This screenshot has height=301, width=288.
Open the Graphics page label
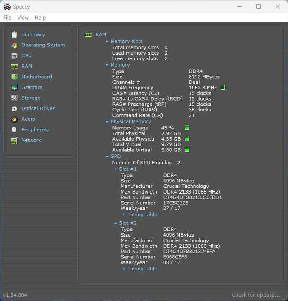[32, 87]
